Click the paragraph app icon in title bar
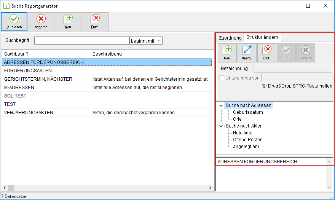Screen dimensions: 335x201 coord(6,6)
